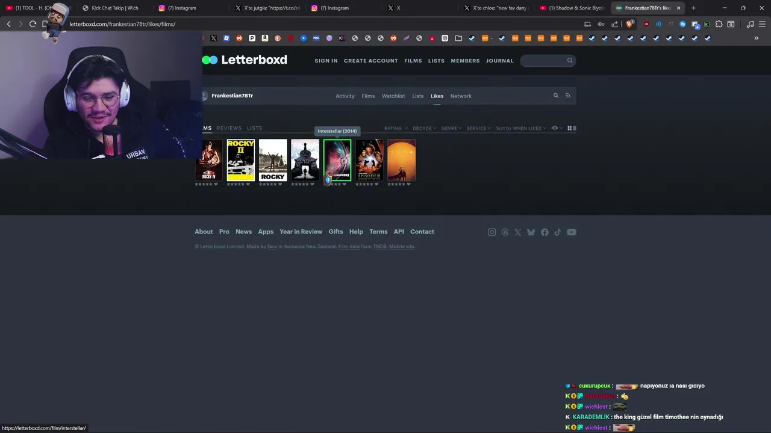
Task: Open the music note media icon
Action: (750, 24)
